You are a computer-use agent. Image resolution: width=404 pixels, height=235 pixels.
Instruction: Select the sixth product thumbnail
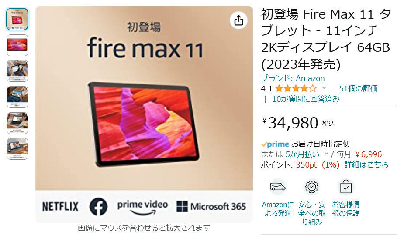coord(17,149)
